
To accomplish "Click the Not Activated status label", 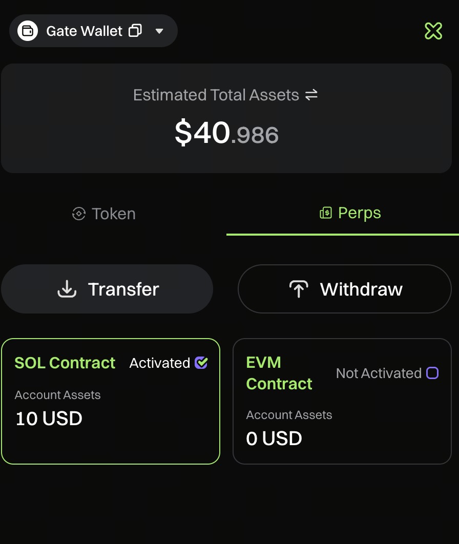I will click(x=379, y=373).
